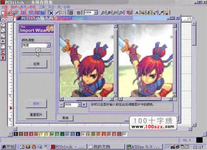Click the plus button beside 350% zoom
This screenshot has height=150, width=207.
tap(84, 105)
